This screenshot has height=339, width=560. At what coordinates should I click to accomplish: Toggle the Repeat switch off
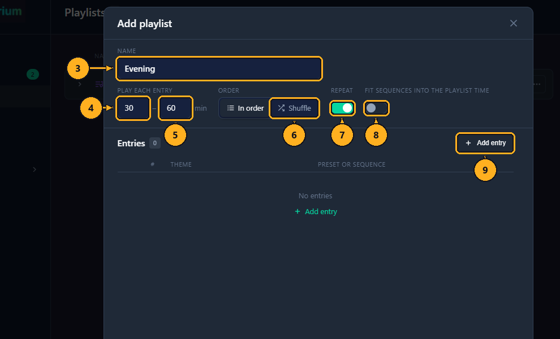[x=342, y=108]
